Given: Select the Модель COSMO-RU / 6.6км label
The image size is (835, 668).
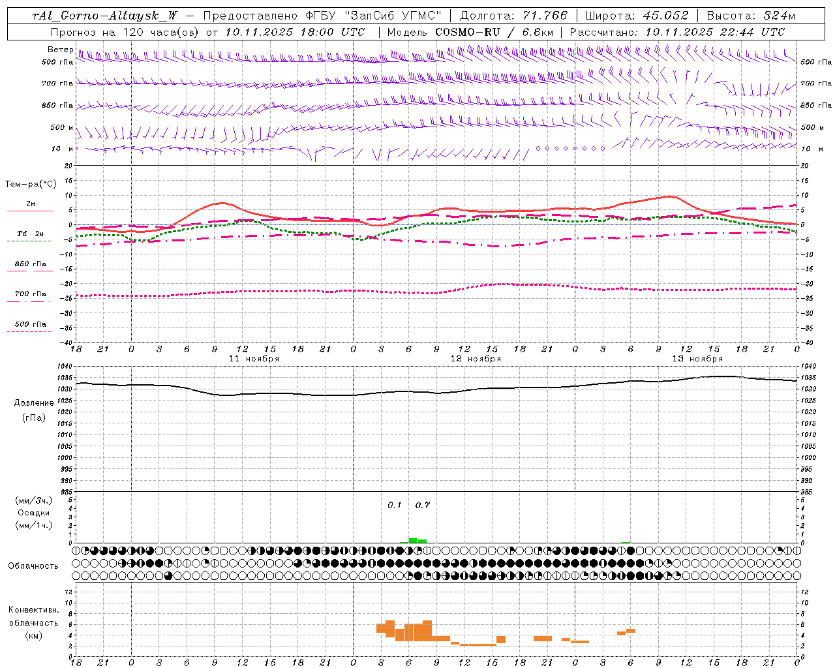Looking at the screenshot, I should [x=470, y=32].
